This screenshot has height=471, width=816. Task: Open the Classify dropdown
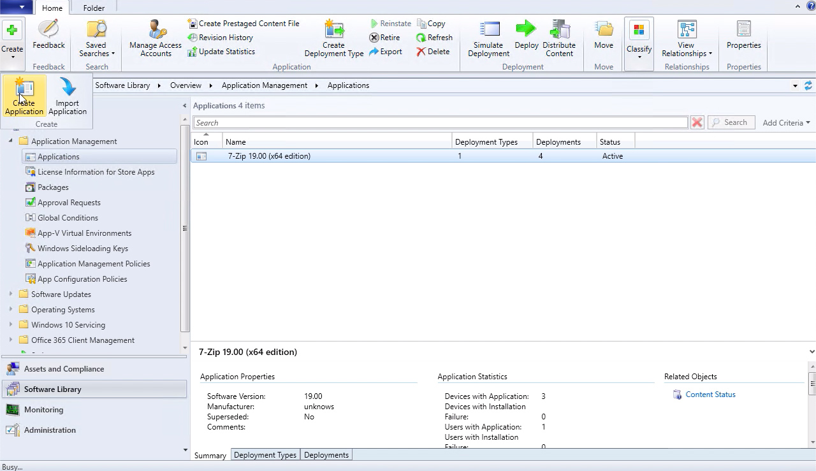639,43
